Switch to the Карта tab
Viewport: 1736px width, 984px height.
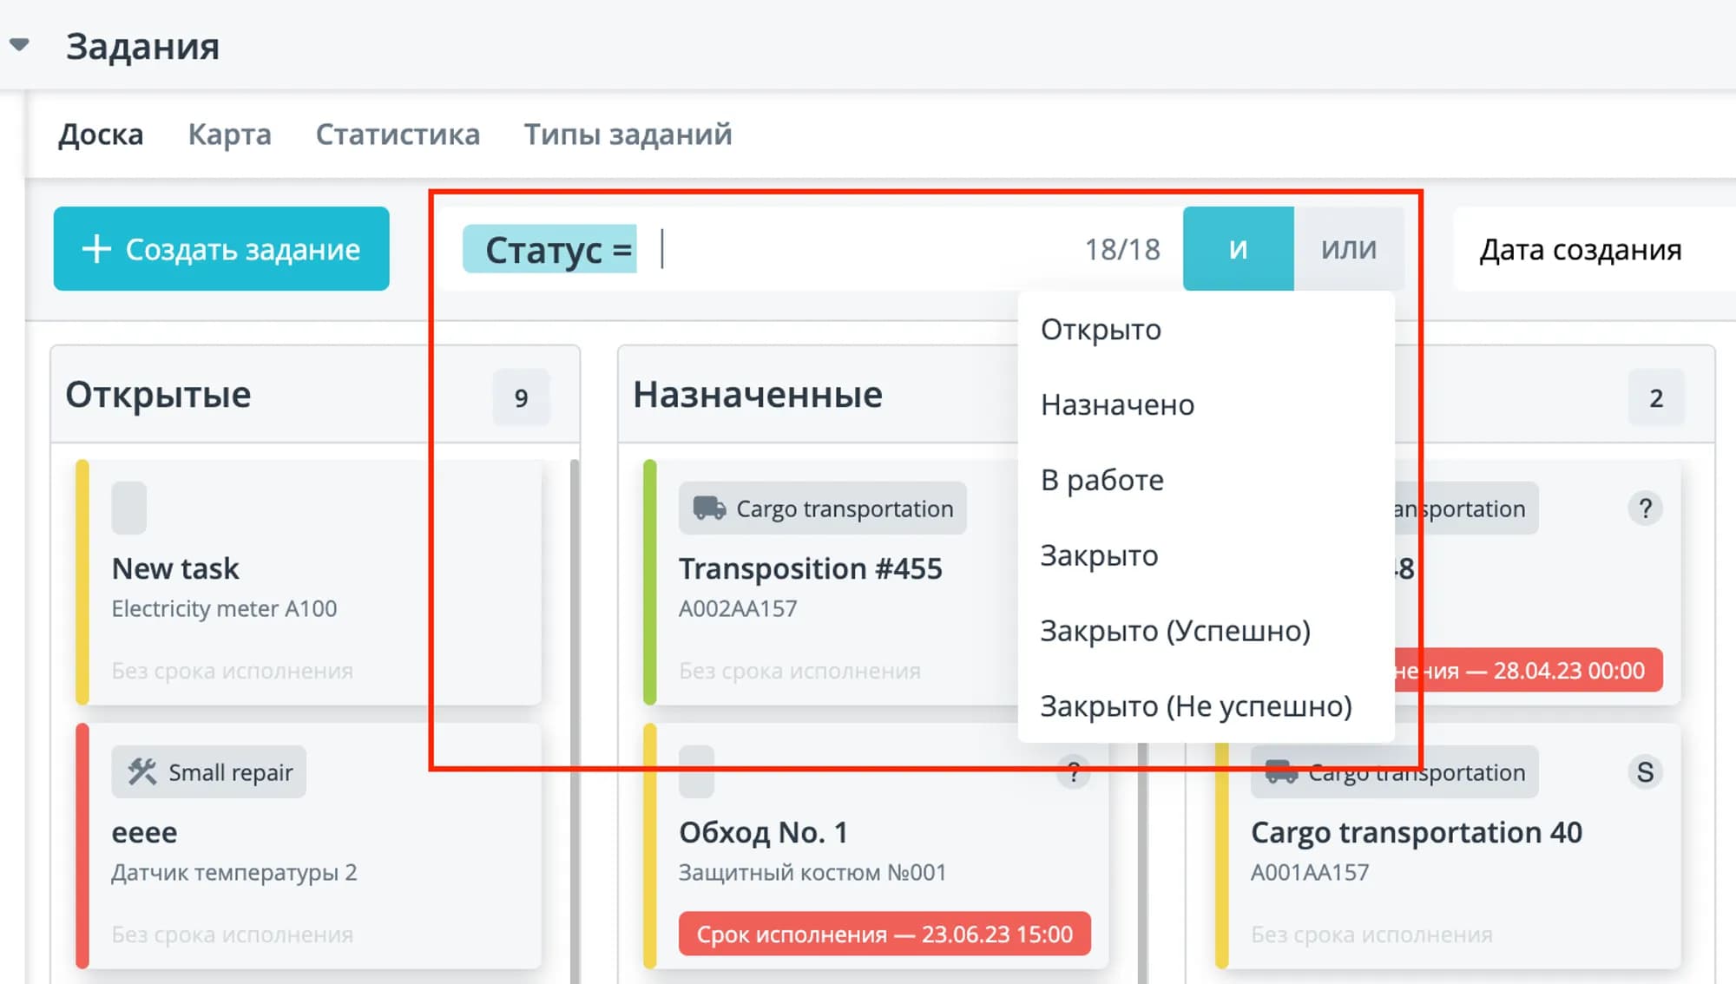[x=229, y=134]
